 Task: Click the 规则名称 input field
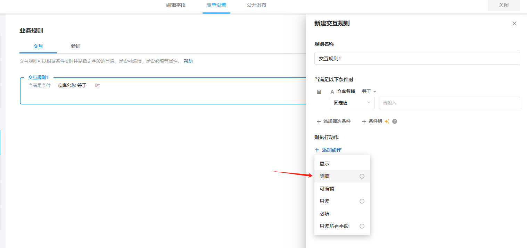(417, 58)
